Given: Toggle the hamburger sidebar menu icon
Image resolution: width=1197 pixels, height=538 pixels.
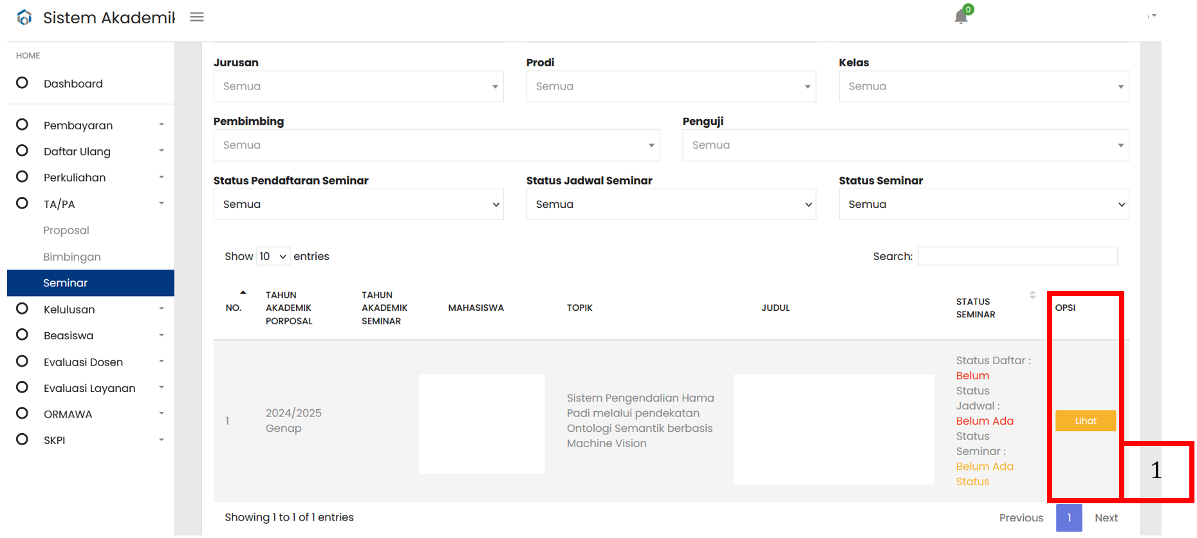Looking at the screenshot, I should [x=197, y=17].
